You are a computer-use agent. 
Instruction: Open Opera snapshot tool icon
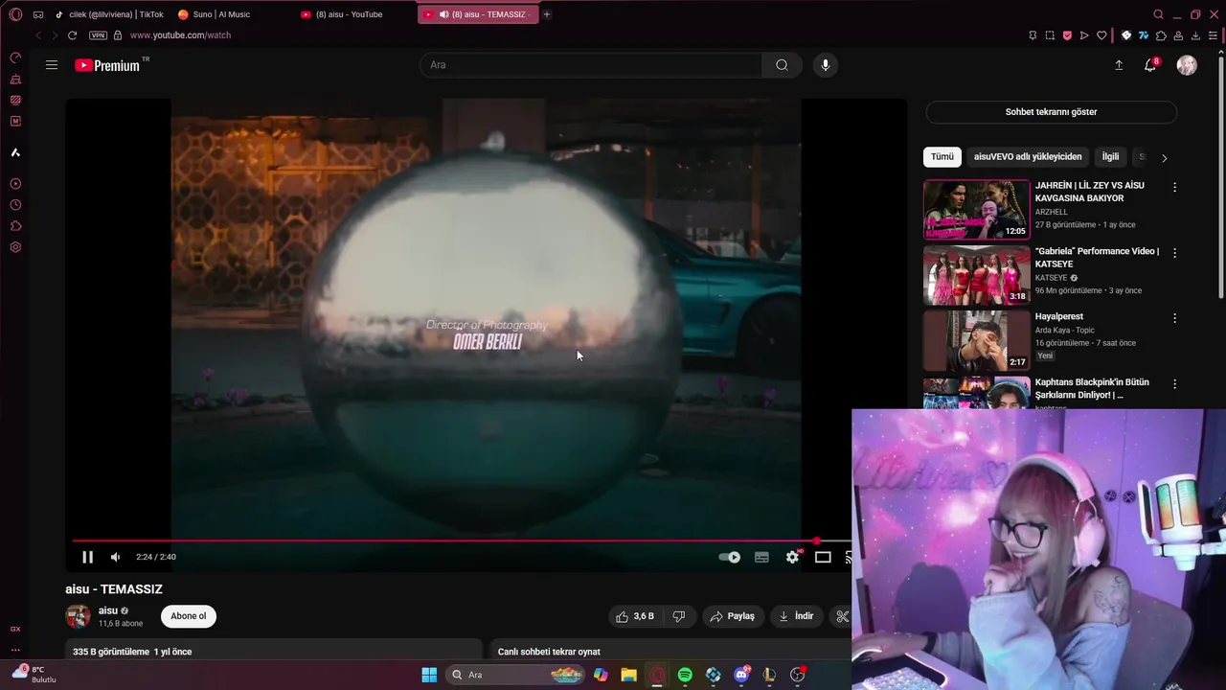click(x=1050, y=35)
